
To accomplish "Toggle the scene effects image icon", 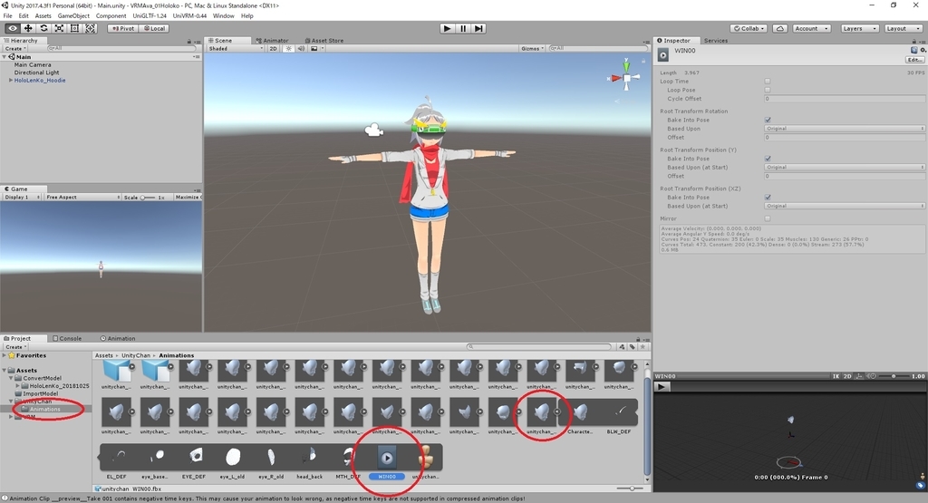I will coord(314,49).
